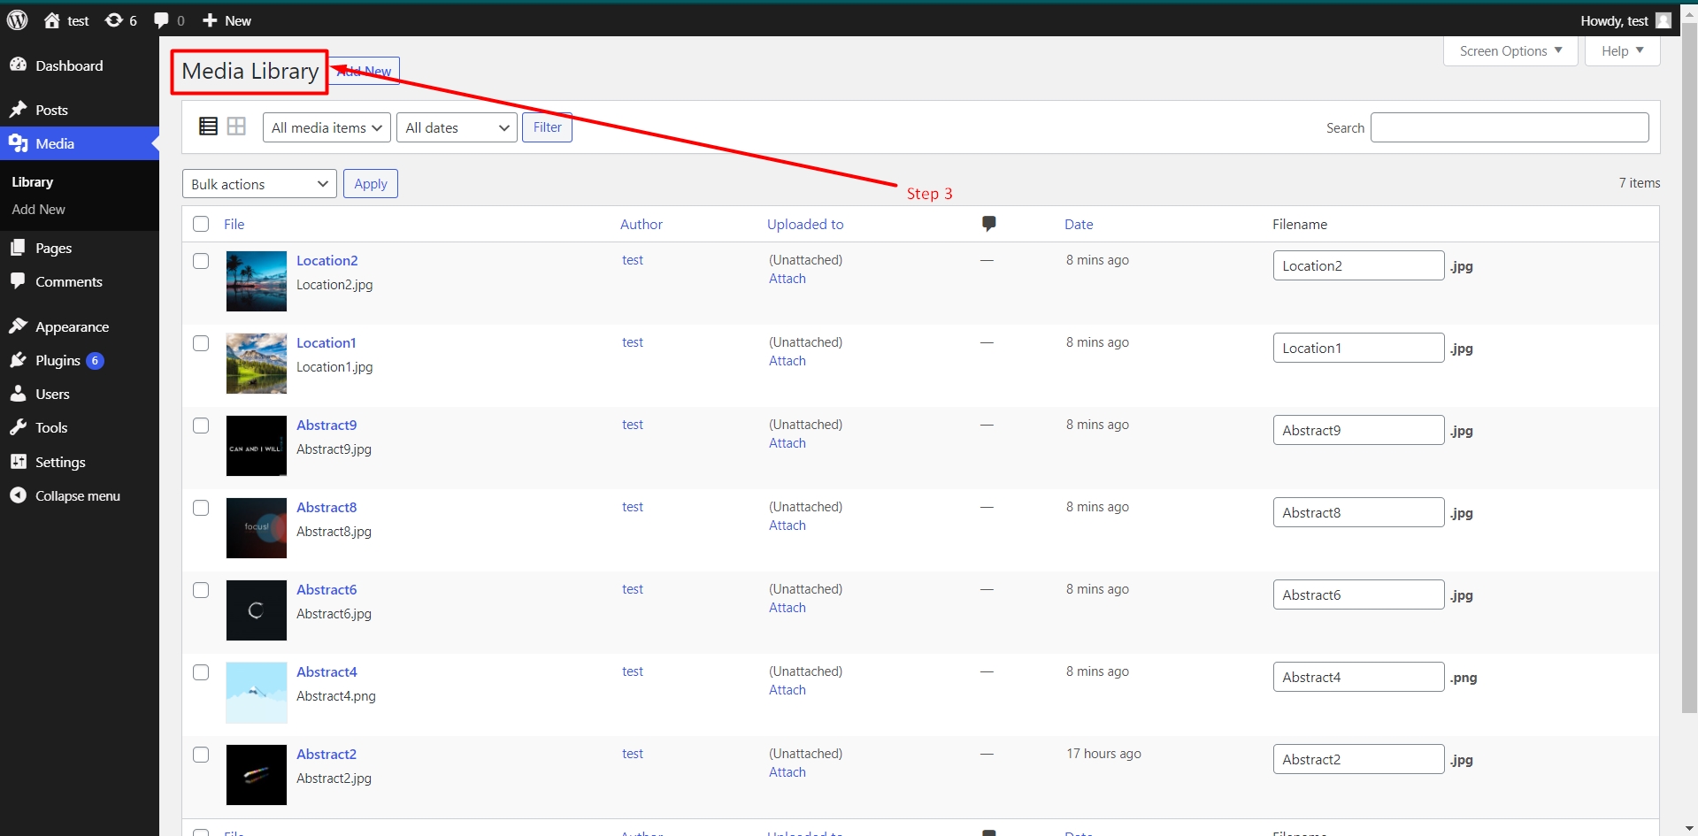Select Add New under the Media menu

pyautogui.click(x=39, y=210)
